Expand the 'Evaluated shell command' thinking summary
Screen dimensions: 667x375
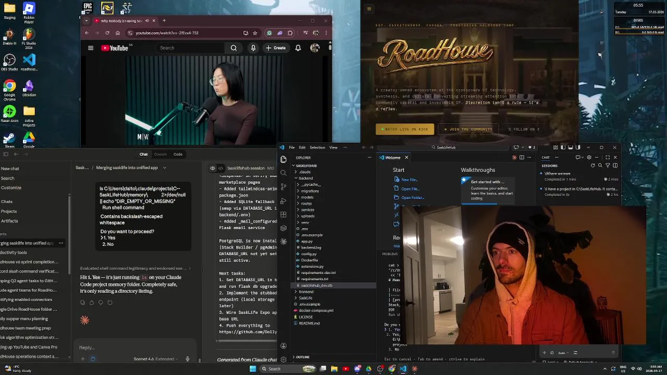[x=135, y=268]
